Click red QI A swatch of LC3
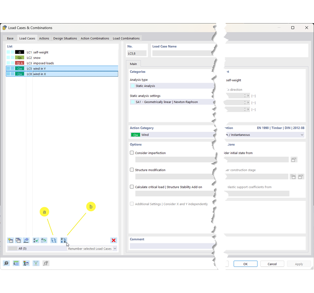Viewport: 314px width, 293px height. click(x=20, y=63)
